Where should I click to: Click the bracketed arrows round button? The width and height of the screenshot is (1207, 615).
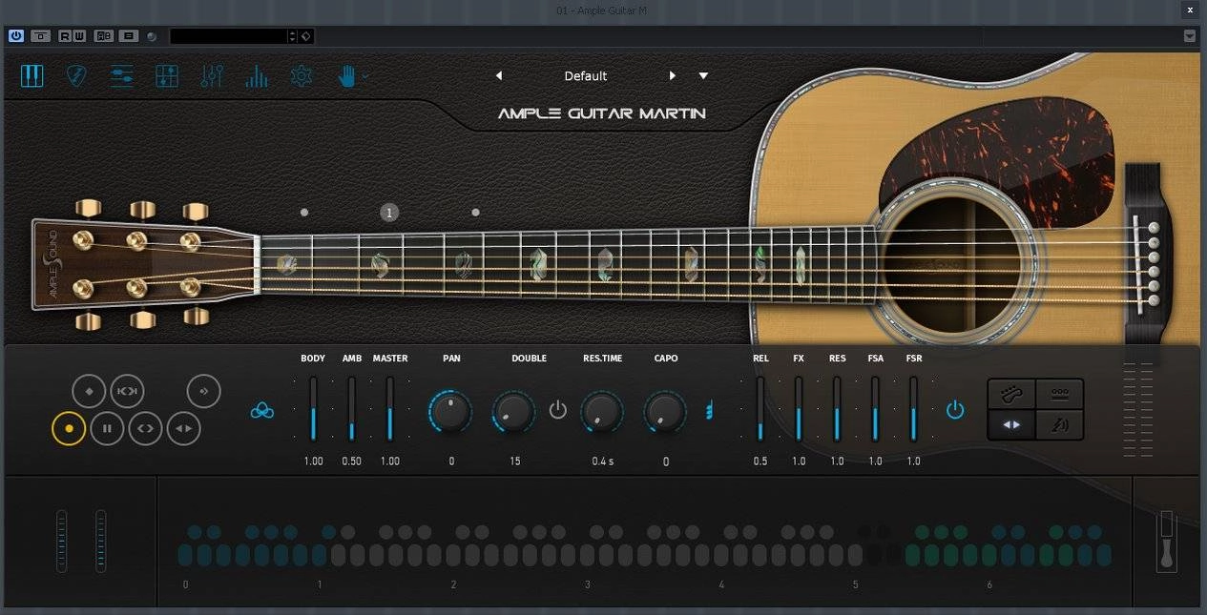click(127, 391)
